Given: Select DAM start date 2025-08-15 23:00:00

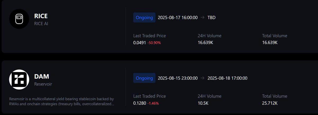Looking at the screenshot, I should point(178,78).
